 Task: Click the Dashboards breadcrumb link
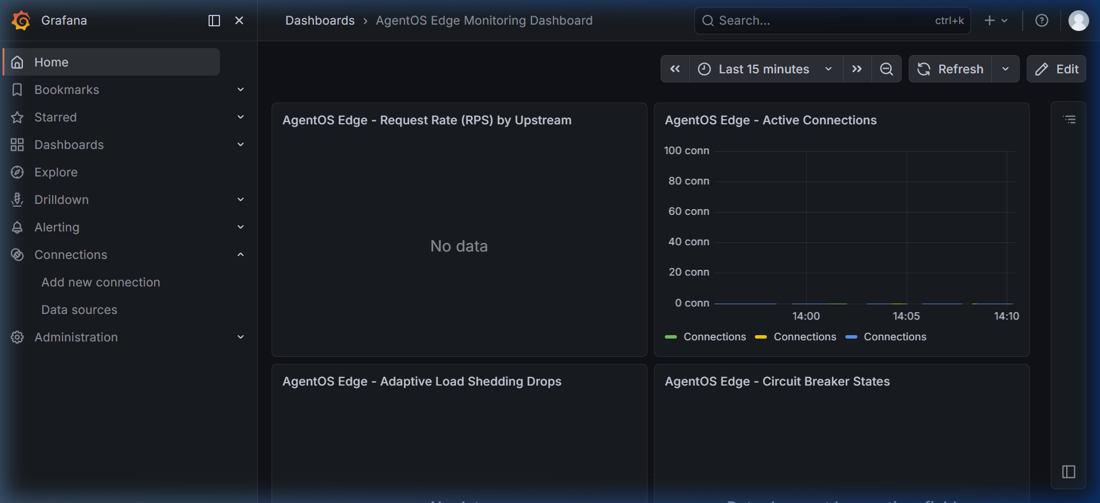click(x=320, y=21)
